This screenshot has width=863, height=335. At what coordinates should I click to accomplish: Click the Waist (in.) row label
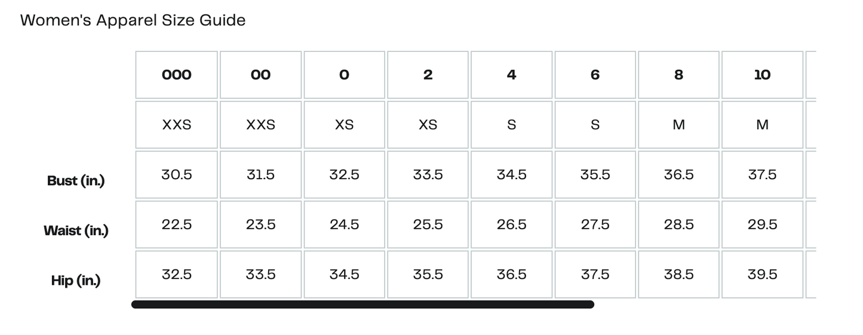pos(76,230)
